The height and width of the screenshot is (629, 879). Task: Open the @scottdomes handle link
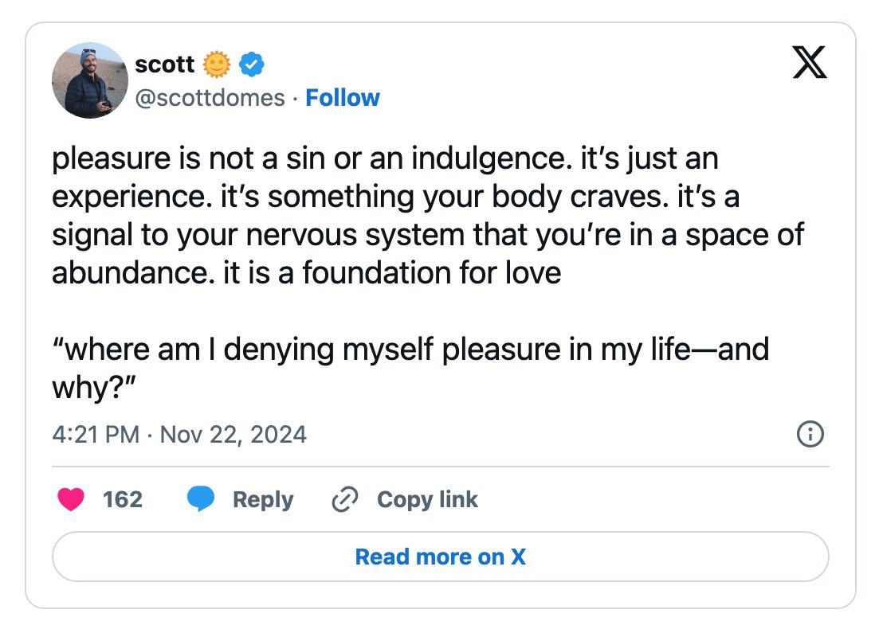pyautogui.click(x=210, y=98)
